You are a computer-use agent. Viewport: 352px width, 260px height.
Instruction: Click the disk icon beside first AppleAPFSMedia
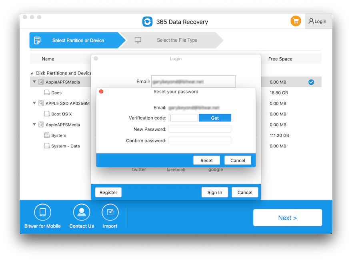click(x=41, y=82)
